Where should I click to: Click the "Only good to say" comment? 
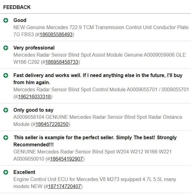33,110
